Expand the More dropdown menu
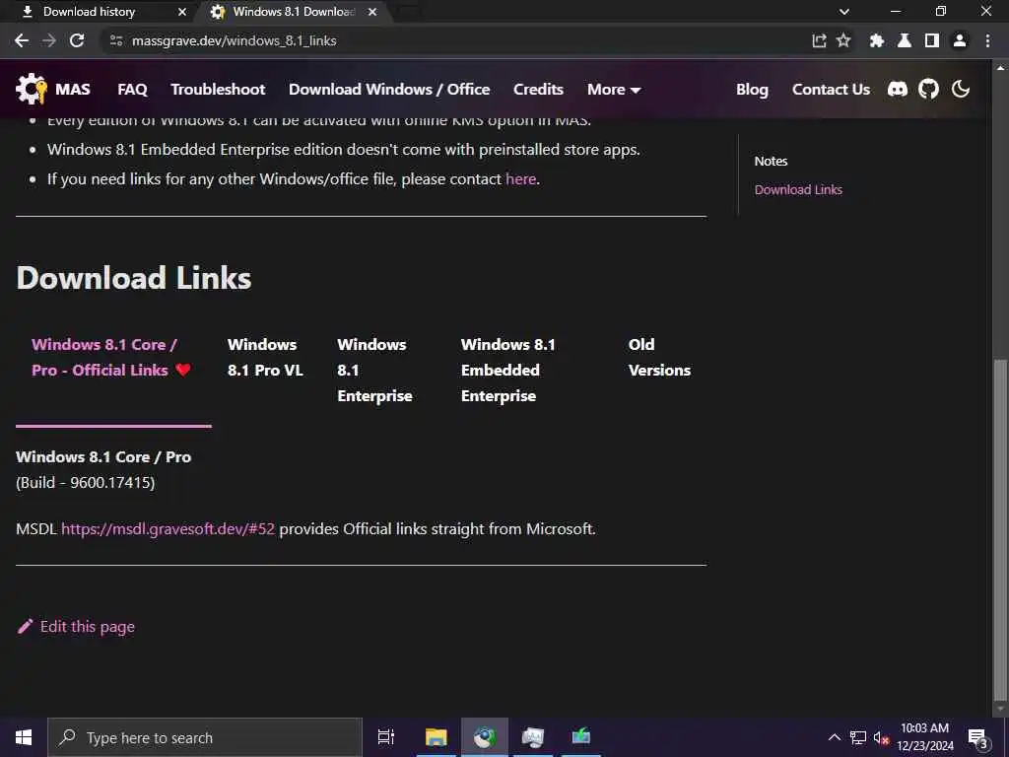1009x757 pixels. pos(614,89)
